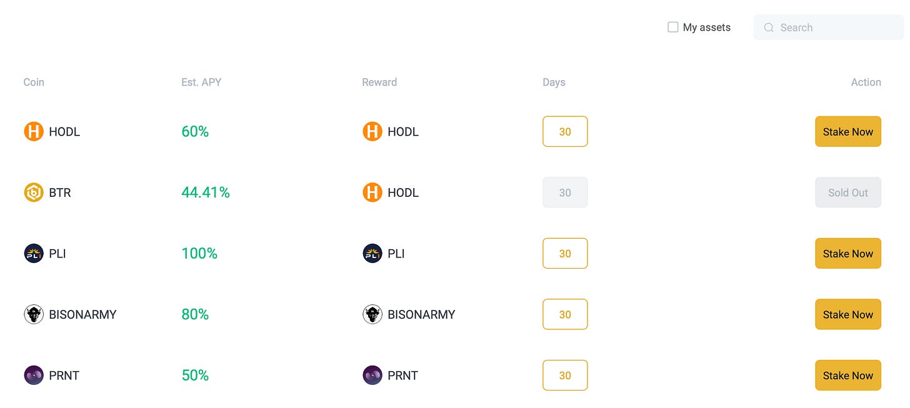910x408 pixels.
Task: Click the PRNT icon in Reward column
Action: pos(372,376)
